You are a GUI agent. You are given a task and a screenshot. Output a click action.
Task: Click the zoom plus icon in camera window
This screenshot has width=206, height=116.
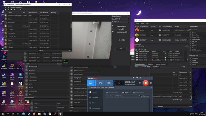(x=113, y=38)
